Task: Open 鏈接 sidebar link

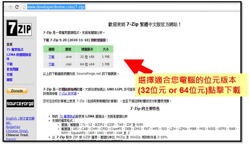Action: [9, 80]
